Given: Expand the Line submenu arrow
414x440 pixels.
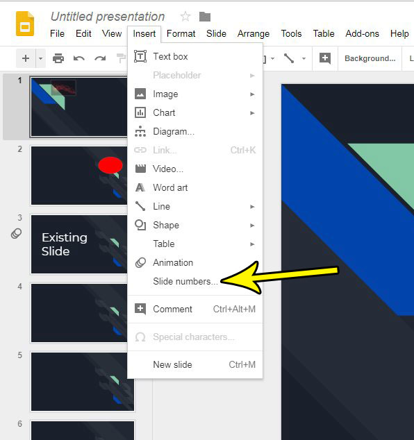Looking at the screenshot, I should pyautogui.click(x=252, y=207).
